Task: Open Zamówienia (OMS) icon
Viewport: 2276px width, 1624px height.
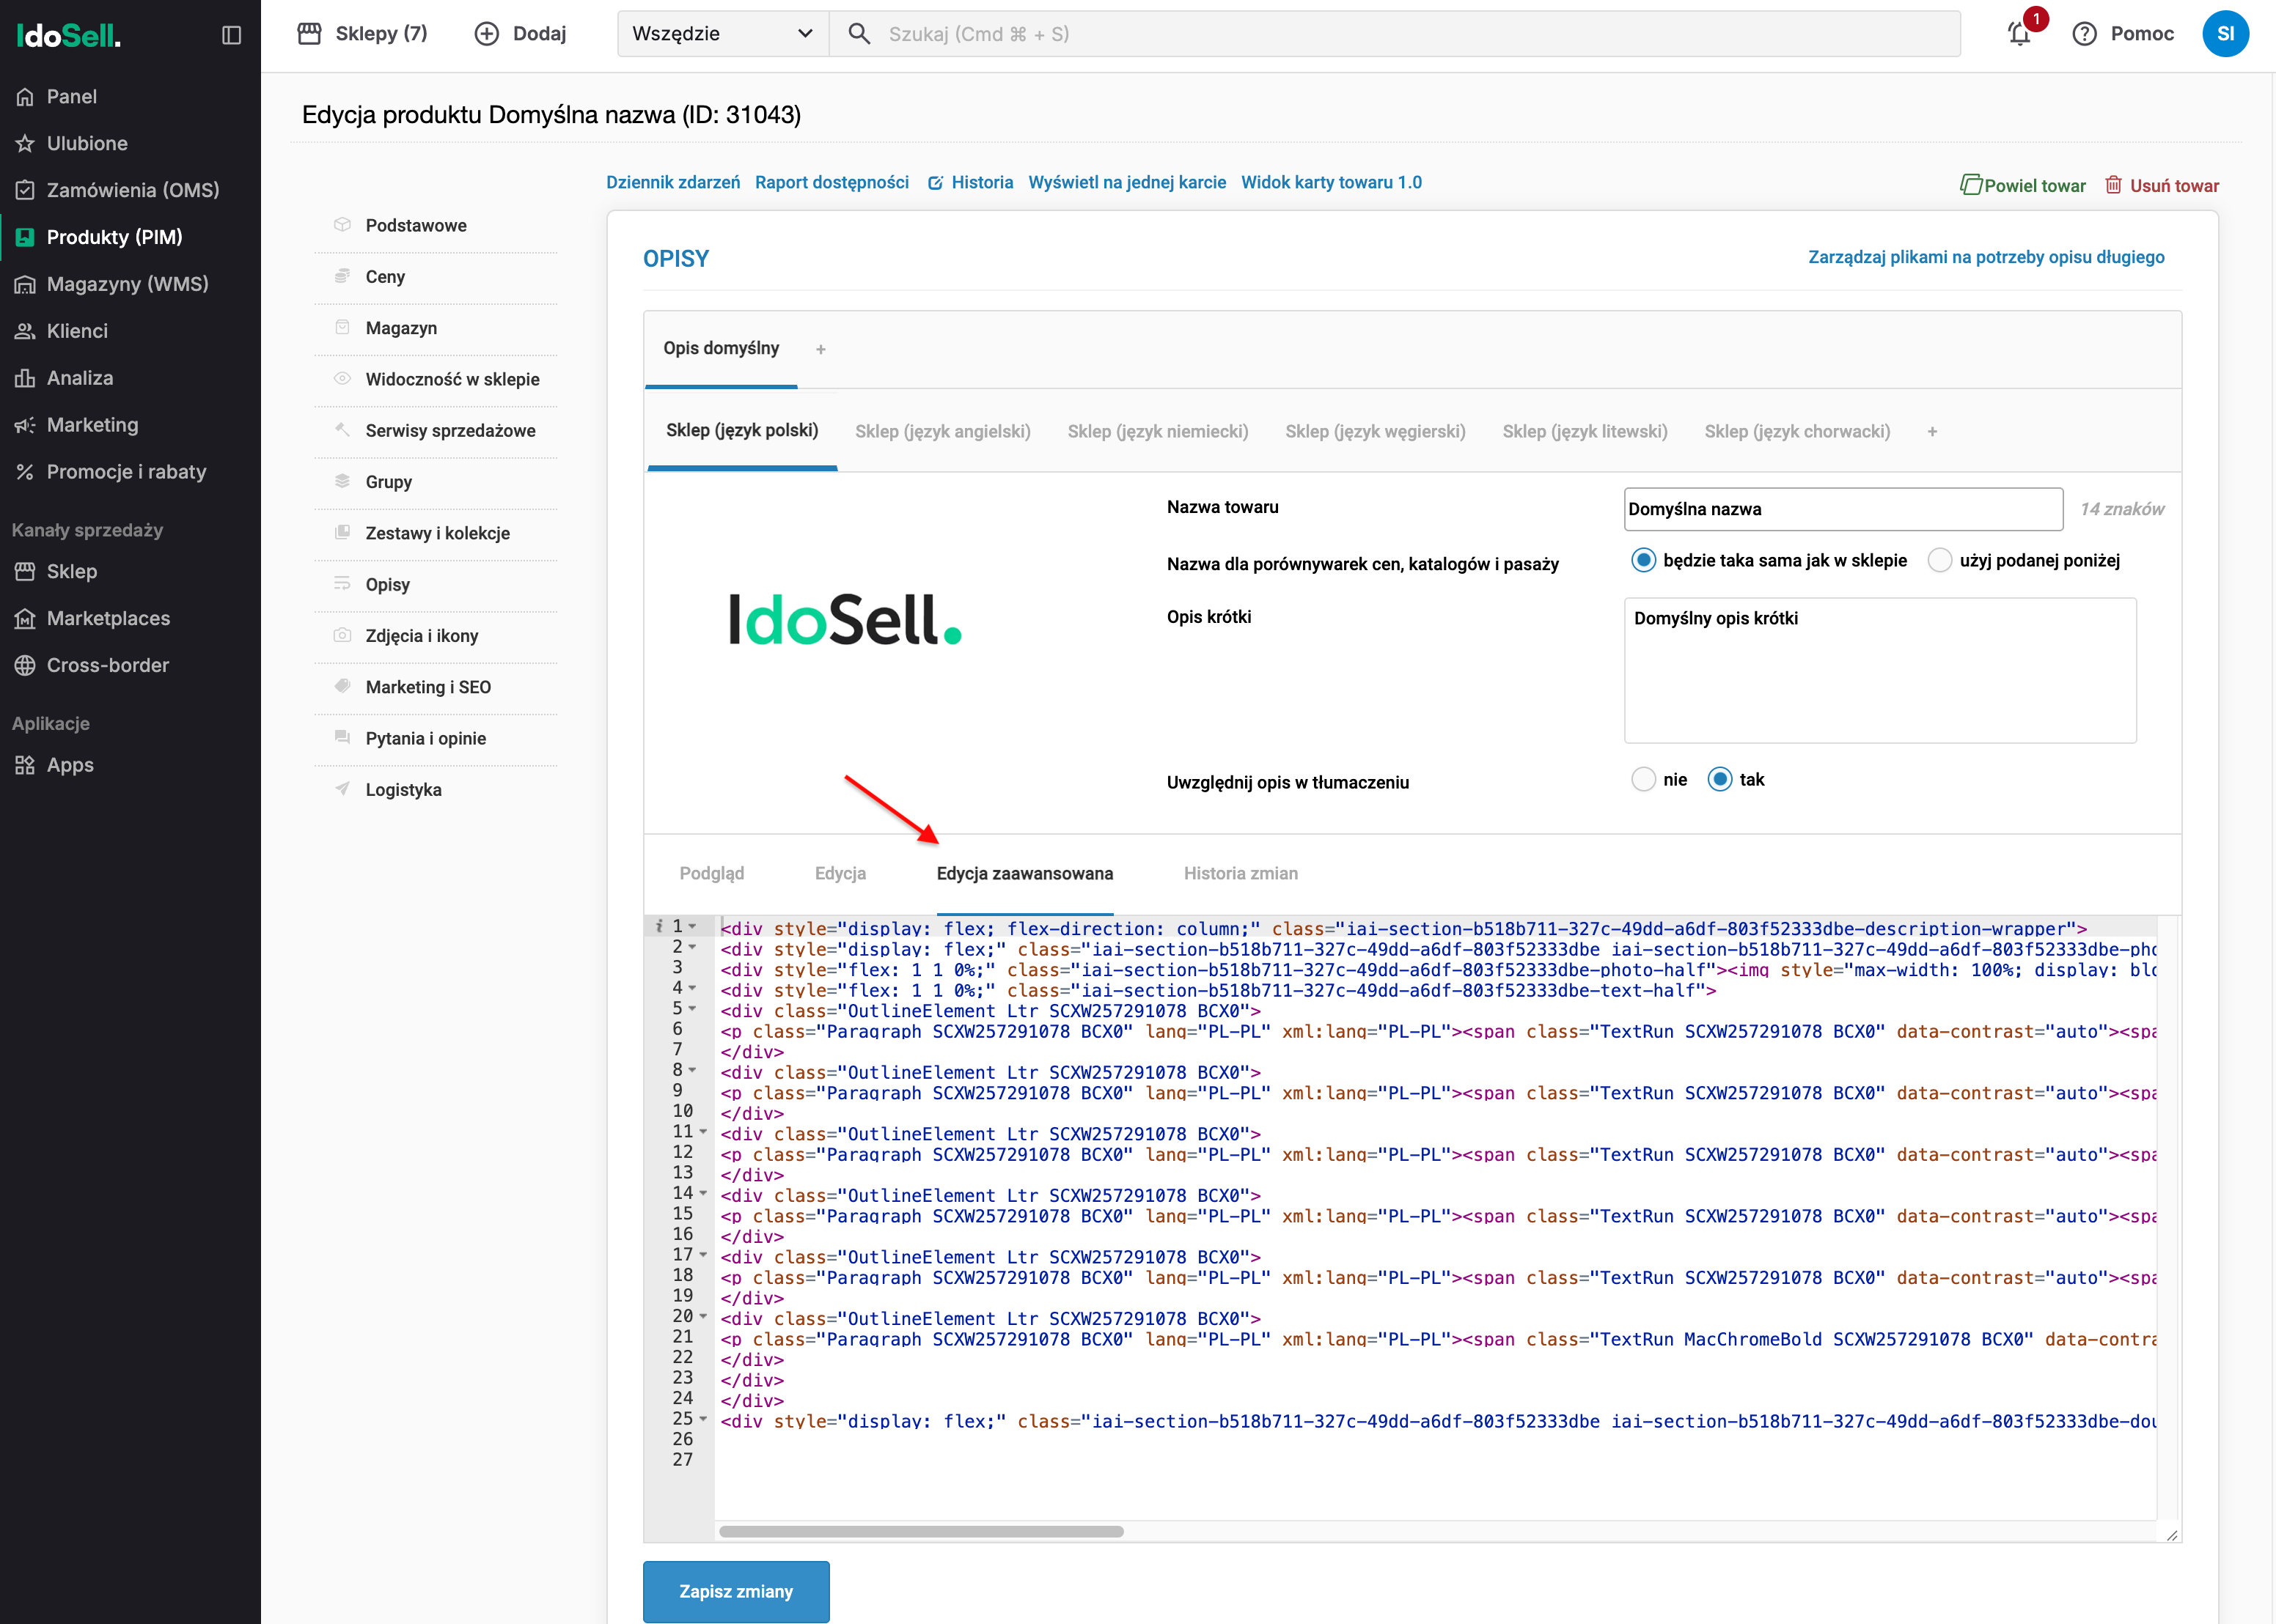Action: point(25,190)
